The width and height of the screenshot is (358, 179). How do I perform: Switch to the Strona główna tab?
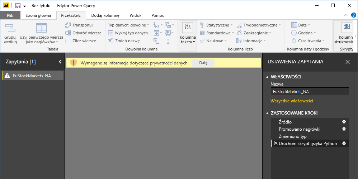click(x=38, y=15)
